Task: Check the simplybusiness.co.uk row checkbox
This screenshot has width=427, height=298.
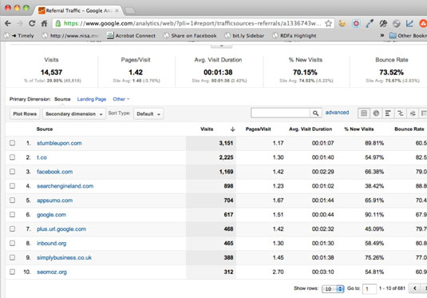Action: pyautogui.click(x=12, y=257)
